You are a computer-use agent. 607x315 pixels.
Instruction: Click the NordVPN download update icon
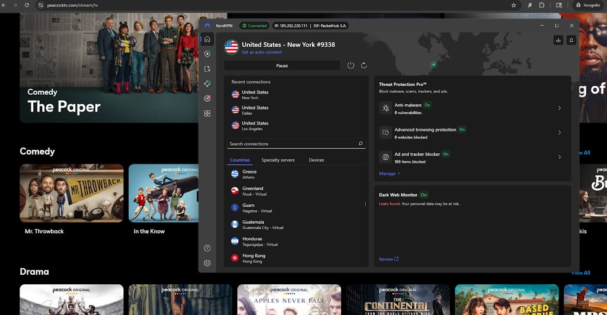[558, 40]
